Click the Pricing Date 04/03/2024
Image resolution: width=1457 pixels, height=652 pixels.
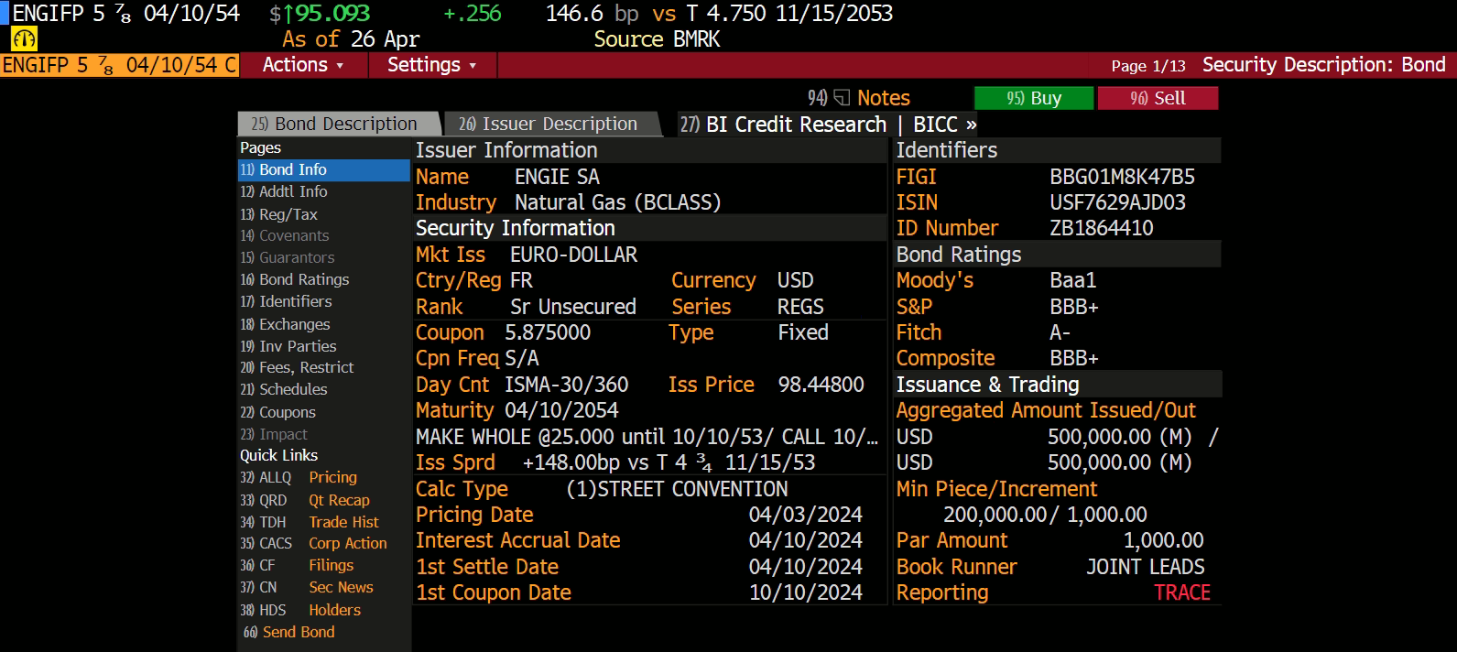pos(806,515)
